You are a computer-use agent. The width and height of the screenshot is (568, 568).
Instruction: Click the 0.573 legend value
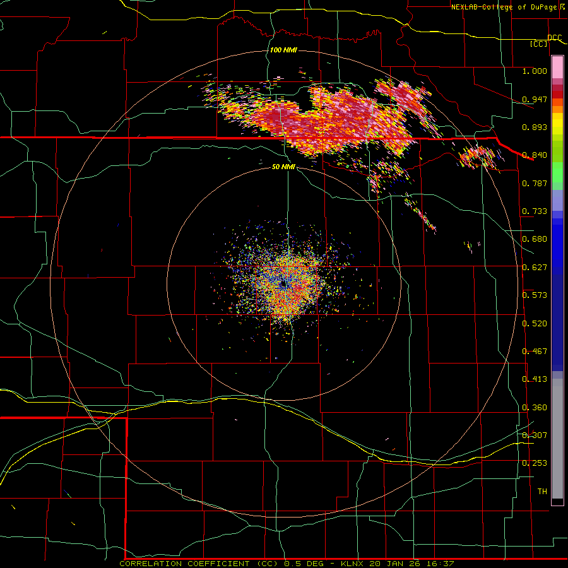click(x=535, y=295)
